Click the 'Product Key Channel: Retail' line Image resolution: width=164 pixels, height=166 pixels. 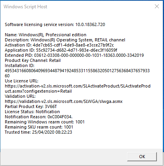(x=33, y=60)
